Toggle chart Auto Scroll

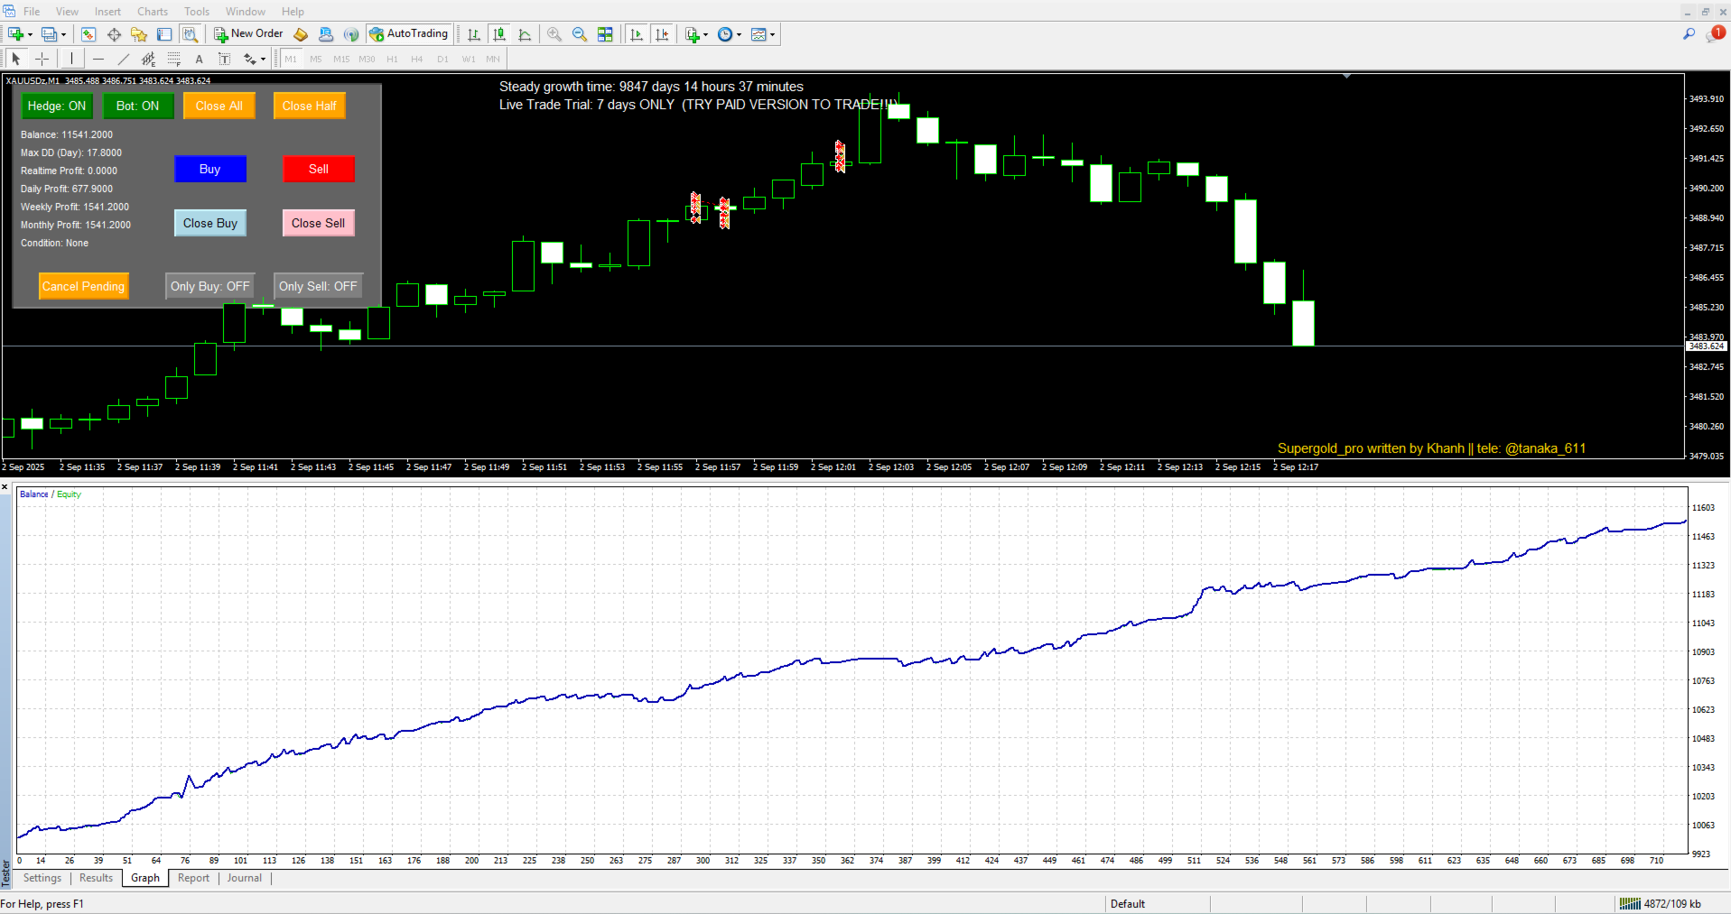[637, 34]
